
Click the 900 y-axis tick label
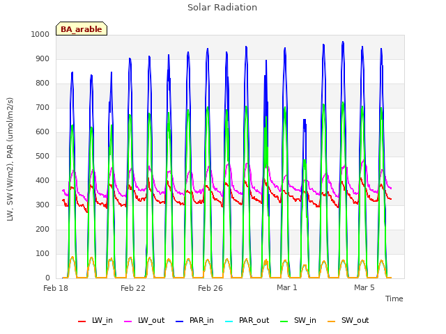(x=43, y=58)
